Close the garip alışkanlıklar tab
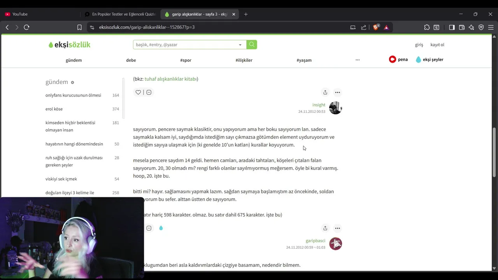Viewport: 498px width, 280px height. pos(233,14)
